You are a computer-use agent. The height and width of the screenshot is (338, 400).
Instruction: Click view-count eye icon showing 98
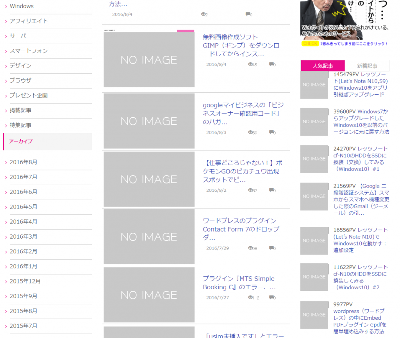[250, 248]
